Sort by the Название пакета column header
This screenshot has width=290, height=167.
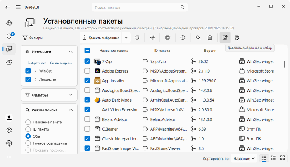point(114,51)
